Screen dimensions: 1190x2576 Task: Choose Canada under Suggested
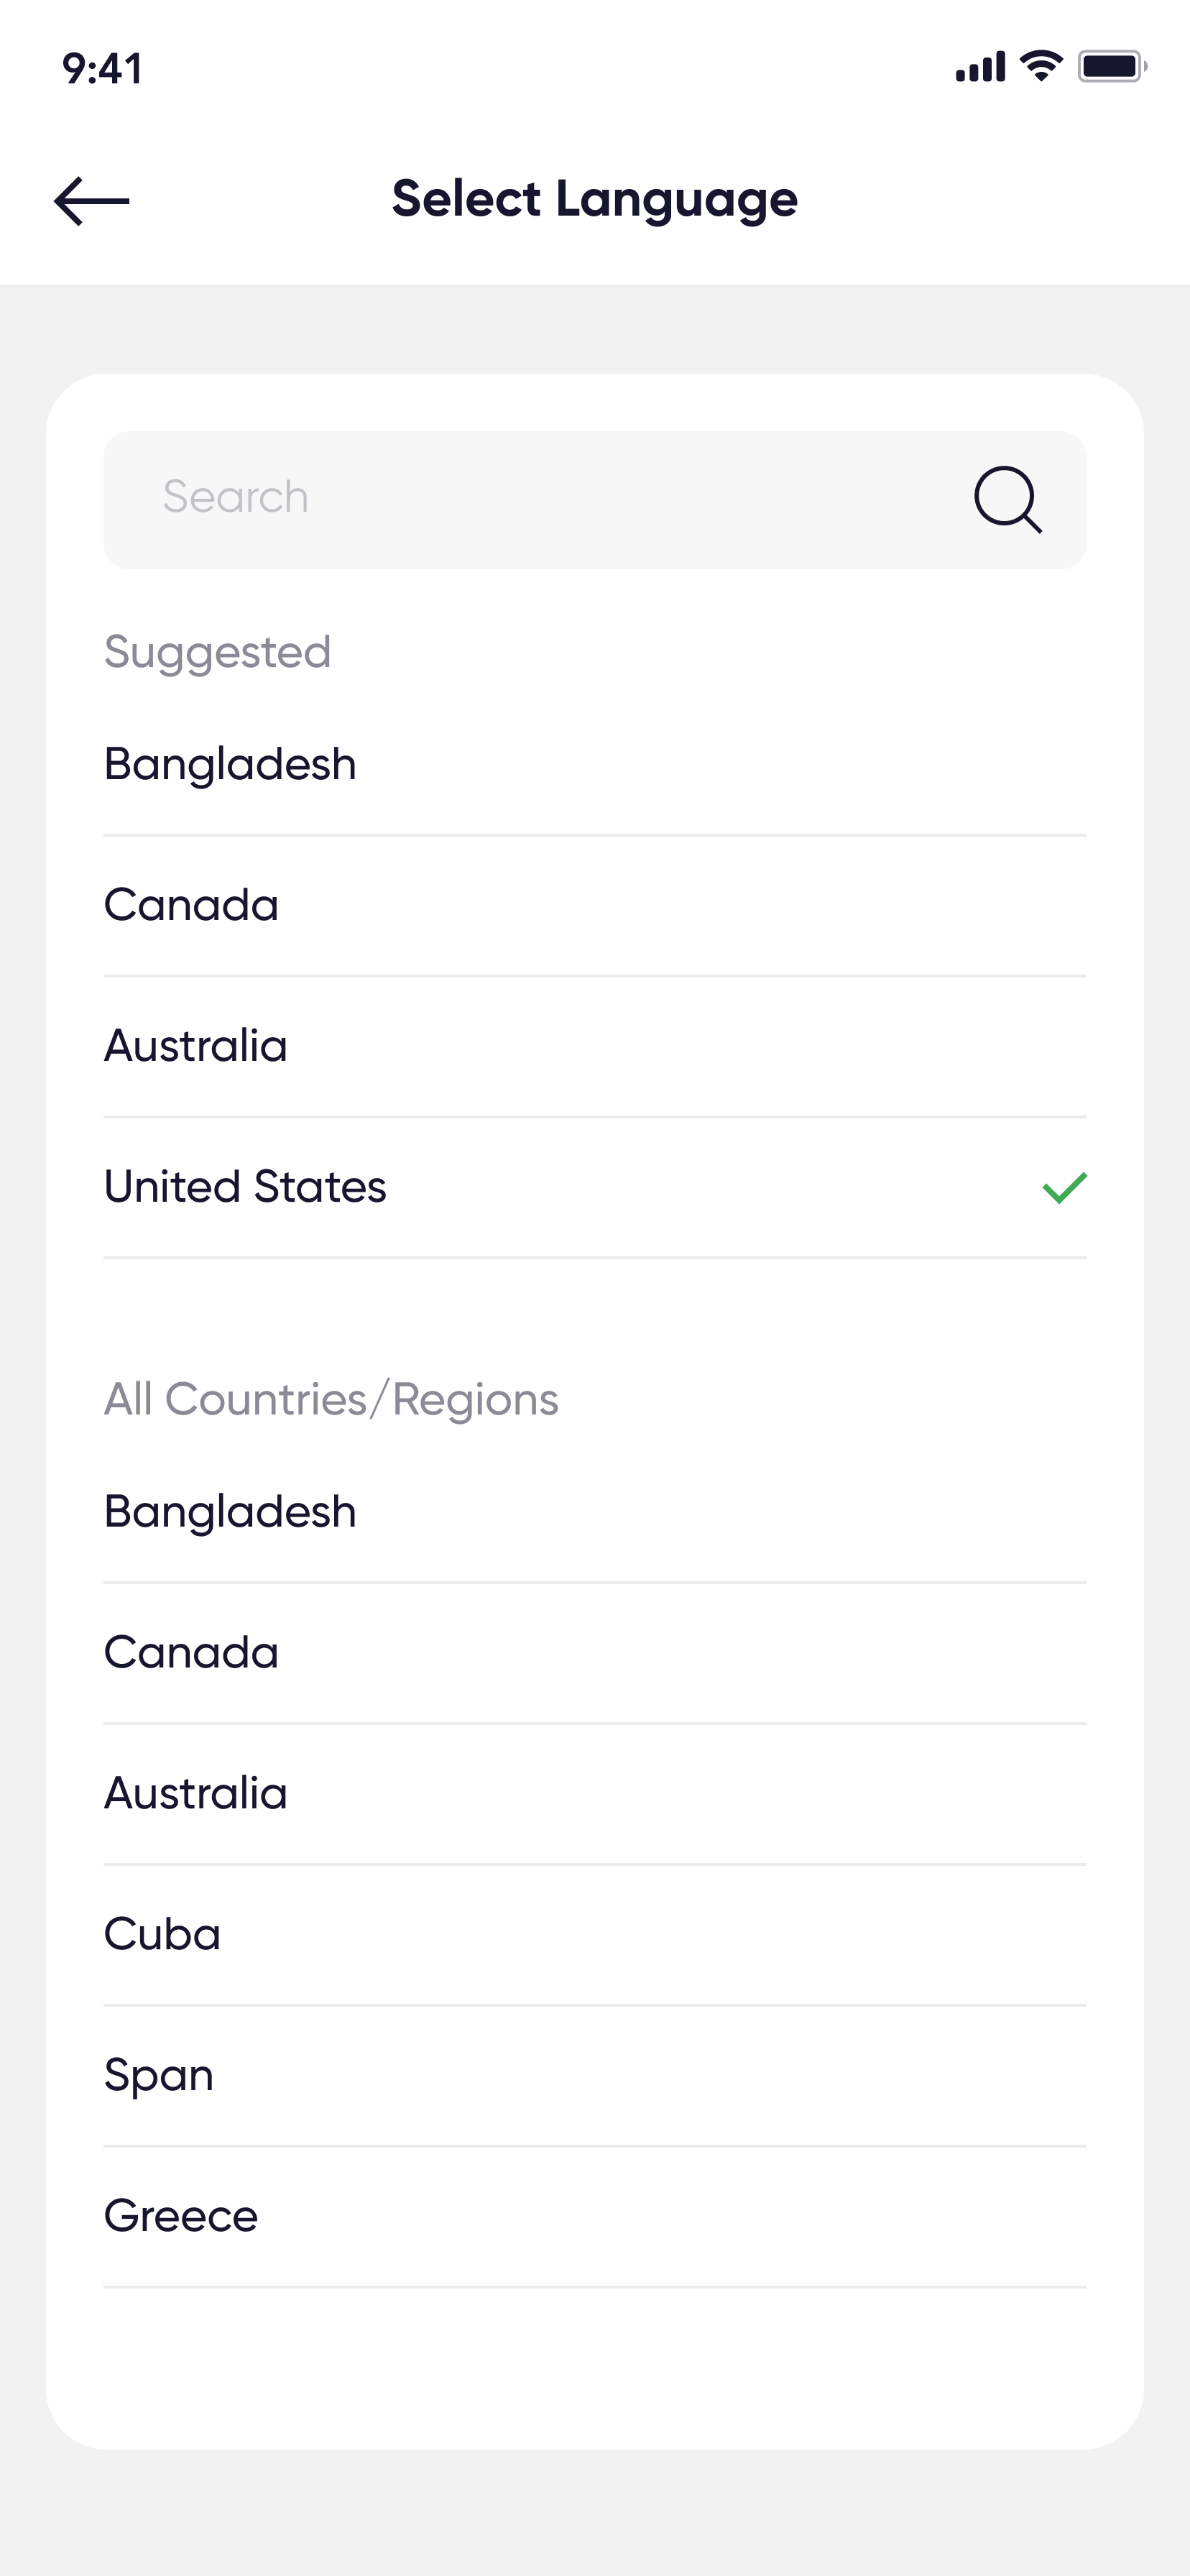(192, 906)
